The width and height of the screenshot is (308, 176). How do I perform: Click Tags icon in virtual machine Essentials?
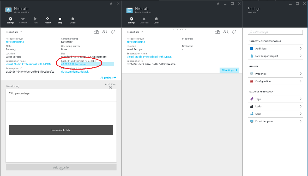coord(113,32)
